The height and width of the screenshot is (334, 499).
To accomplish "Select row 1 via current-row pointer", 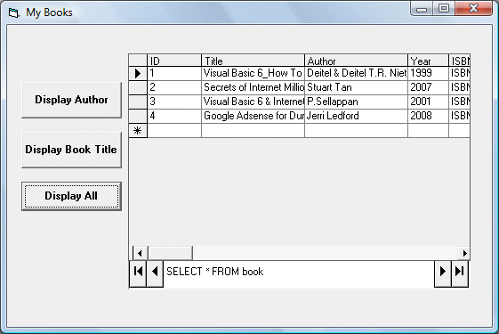I will (x=138, y=73).
